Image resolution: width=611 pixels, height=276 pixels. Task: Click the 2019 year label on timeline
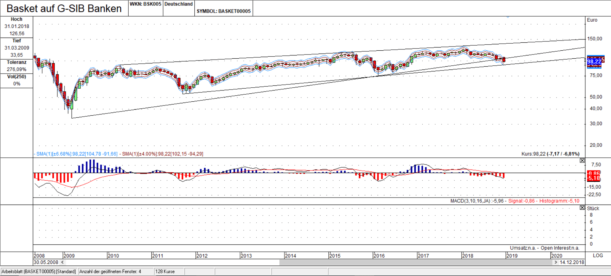[512, 256]
